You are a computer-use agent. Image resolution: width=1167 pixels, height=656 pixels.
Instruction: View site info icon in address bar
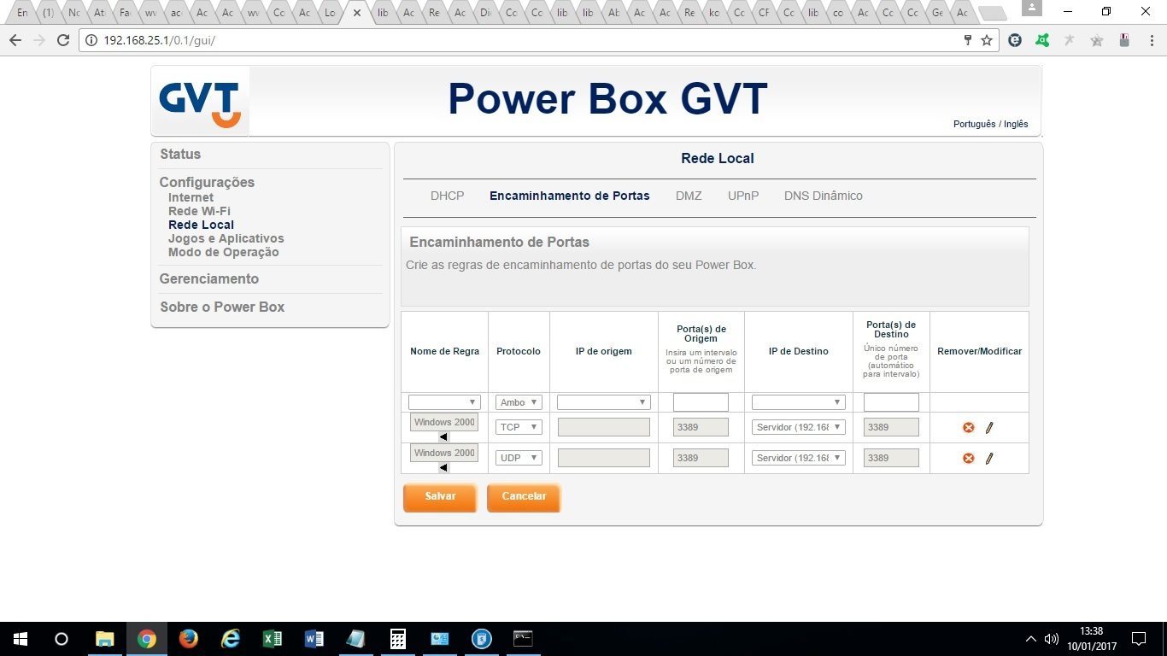pos(91,40)
